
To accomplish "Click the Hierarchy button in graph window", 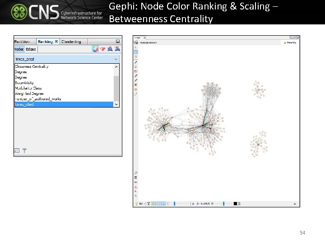I will 290,42.
